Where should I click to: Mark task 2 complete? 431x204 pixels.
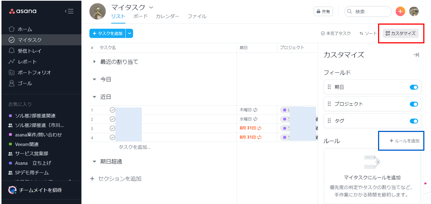coord(112,119)
